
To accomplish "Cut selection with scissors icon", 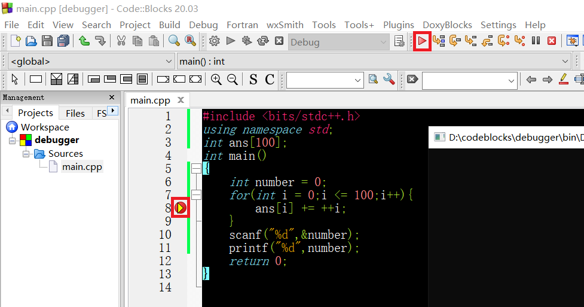I will point(121,41).
